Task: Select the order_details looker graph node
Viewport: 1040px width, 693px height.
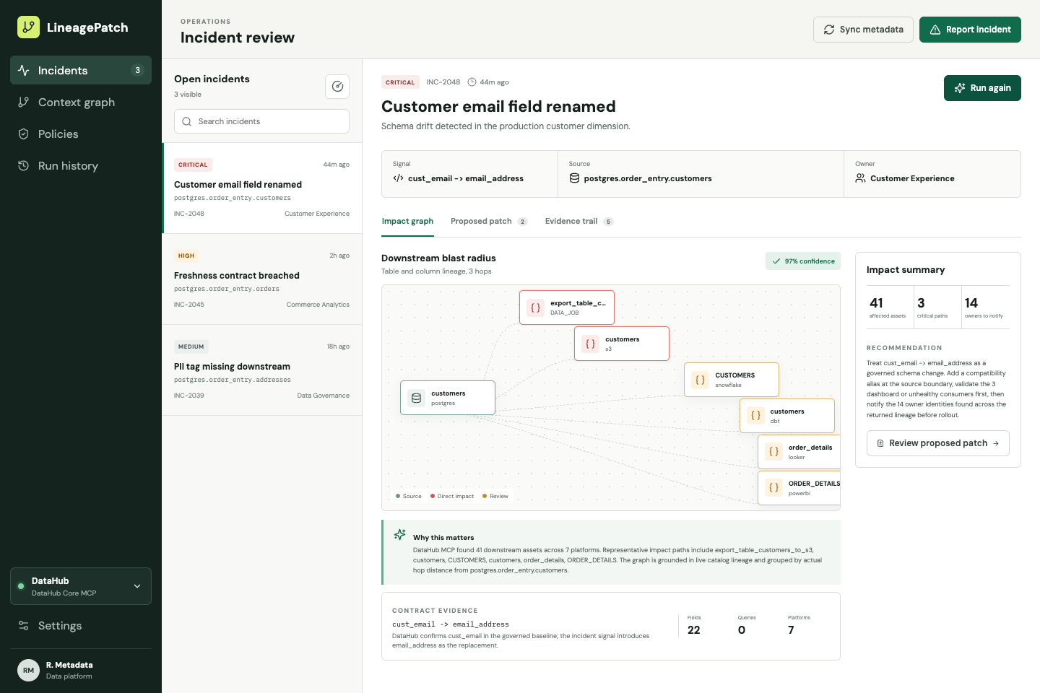Action: [799, 452]
